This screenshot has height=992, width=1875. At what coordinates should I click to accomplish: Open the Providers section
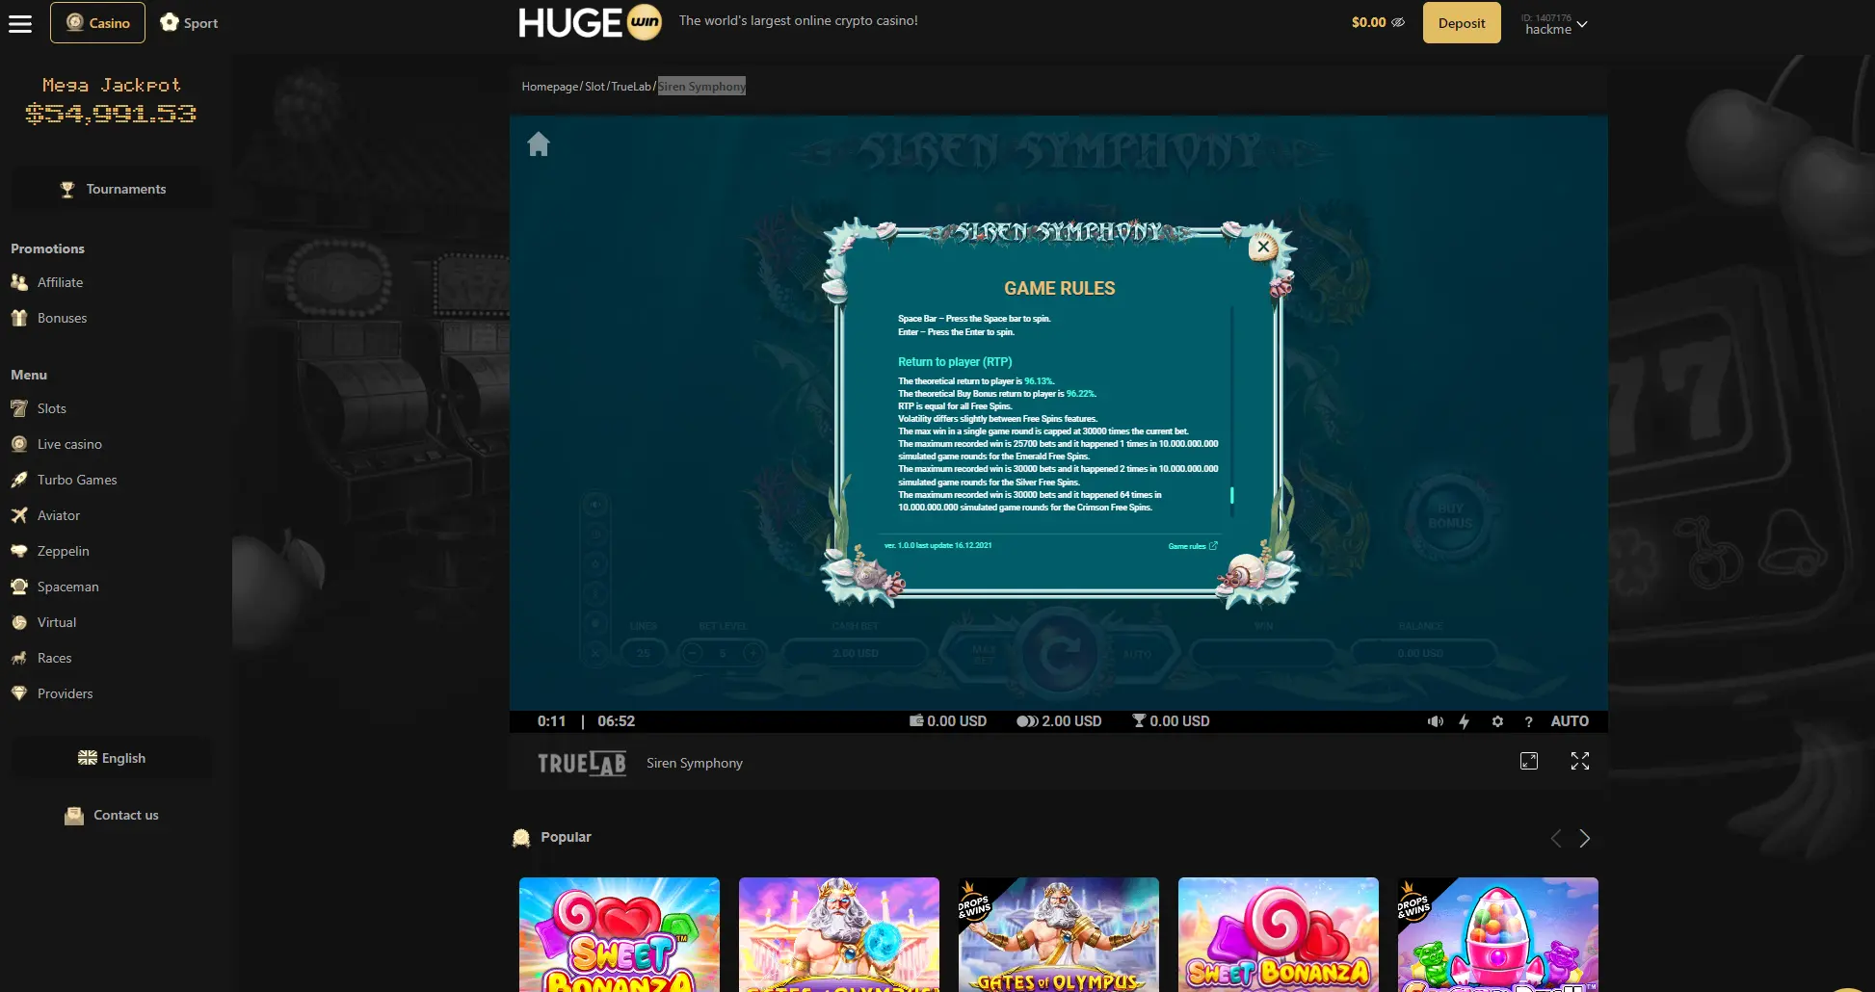66,693
